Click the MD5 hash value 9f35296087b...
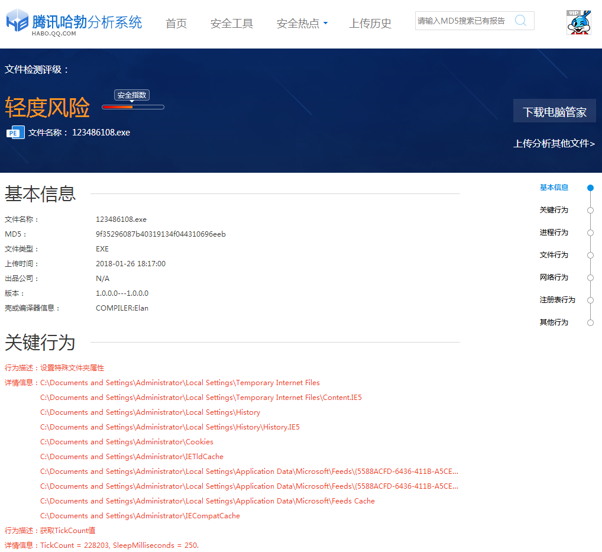602x552 pixels. tap(160, 234)
